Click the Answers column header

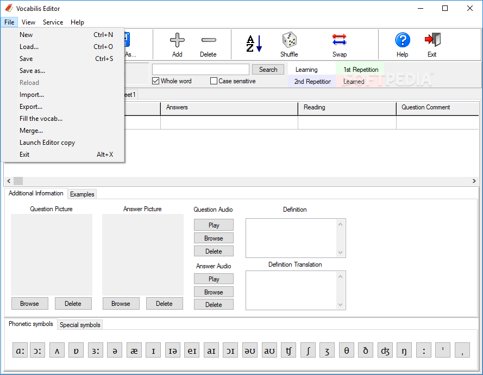click(x=229, y=109)
